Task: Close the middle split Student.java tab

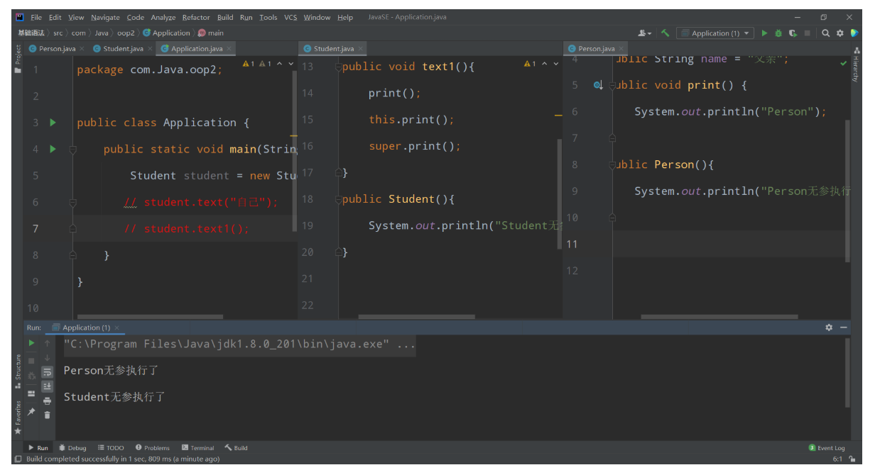Action: [361, 49]
